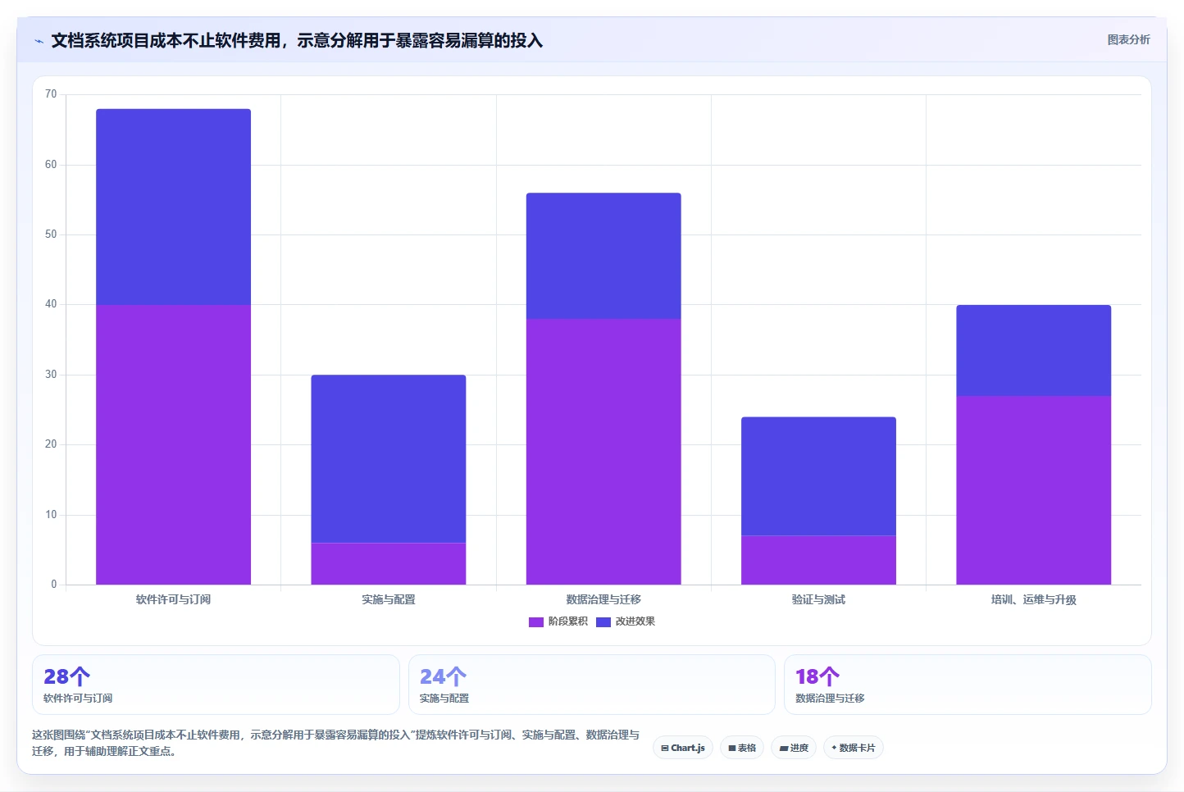Select the 进度 tag chip

794,748
